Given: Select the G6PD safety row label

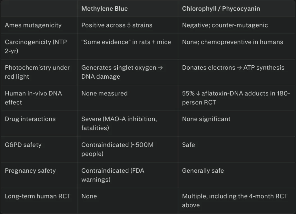Looking at the screenshot, I should tap(23, 145).
